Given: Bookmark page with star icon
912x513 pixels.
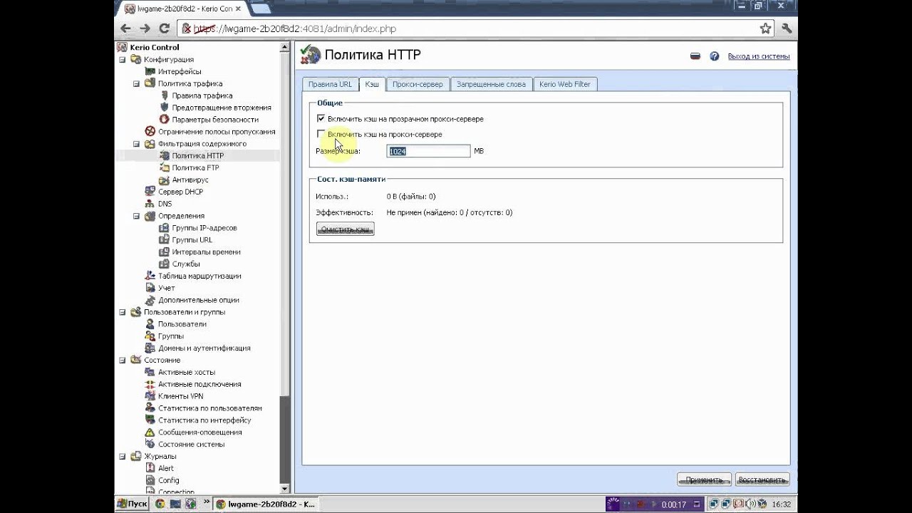Looking at the screenshot, I should pos(765,28).
